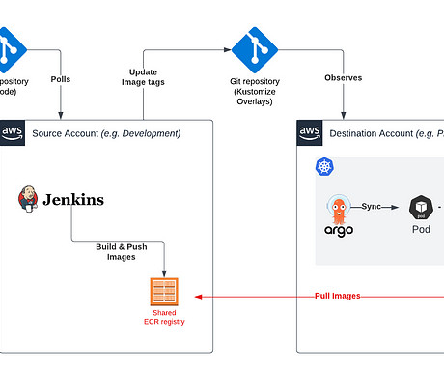The height and width of the screenshot is (371, 444).
Task: Click the Polls connector label
Action: (x=61, y=79)
